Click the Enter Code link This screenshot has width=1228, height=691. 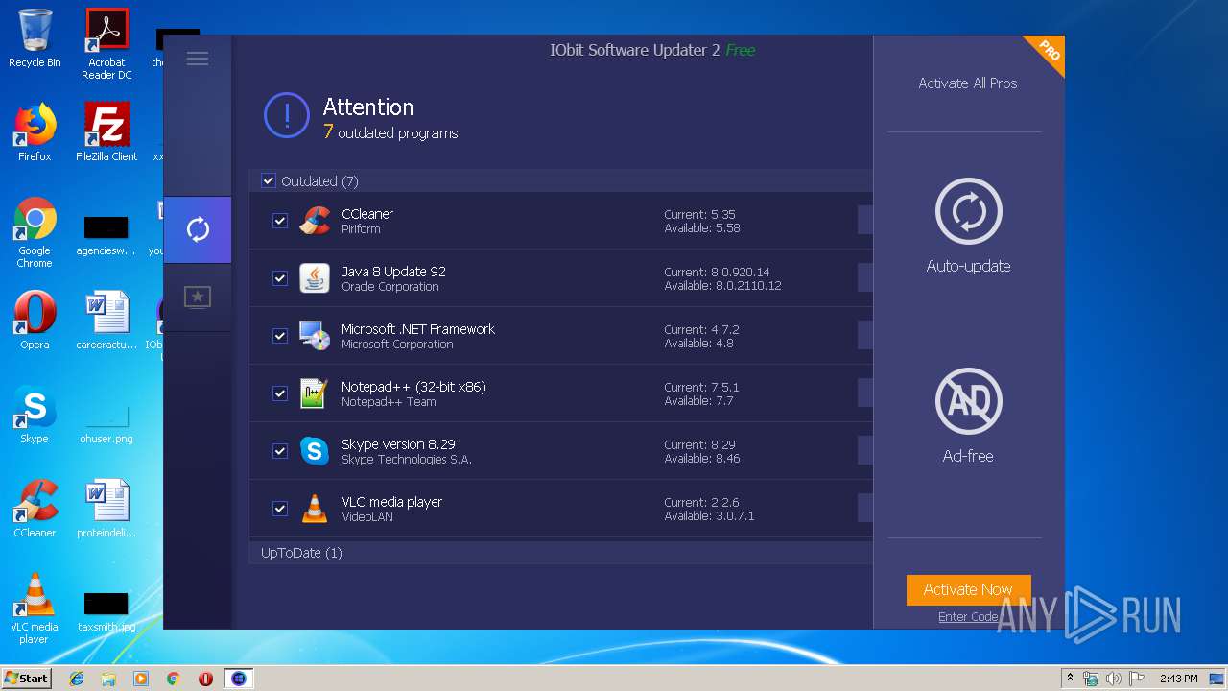point(968,617)
